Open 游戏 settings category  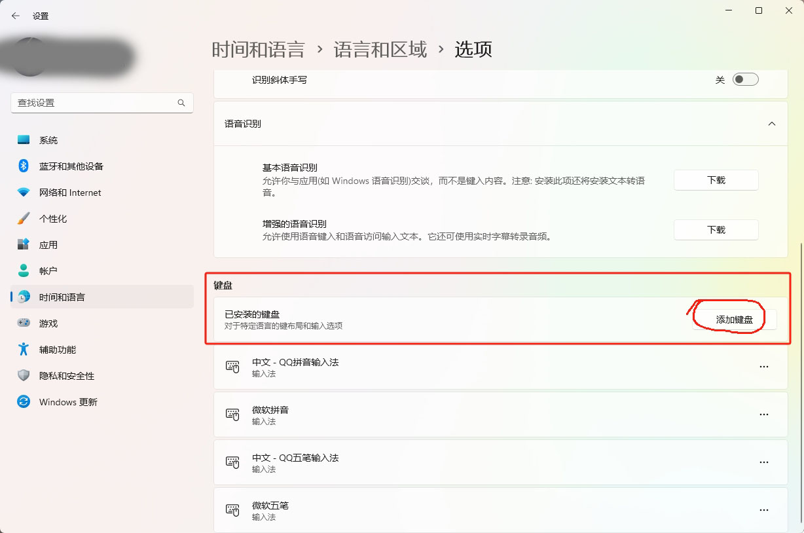(x=102, y=323)
